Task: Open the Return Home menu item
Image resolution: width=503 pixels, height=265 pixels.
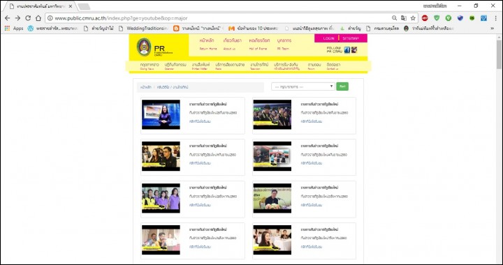Action: pyautogui.click(x=208, y=44)
